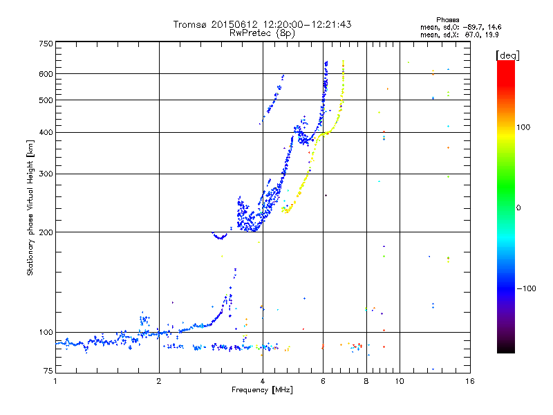The width and height of the screenshot is (553, 415).
Task: Click the 'mean, sd,X: 87.0, 19.9' line
Action: point(459,35)
